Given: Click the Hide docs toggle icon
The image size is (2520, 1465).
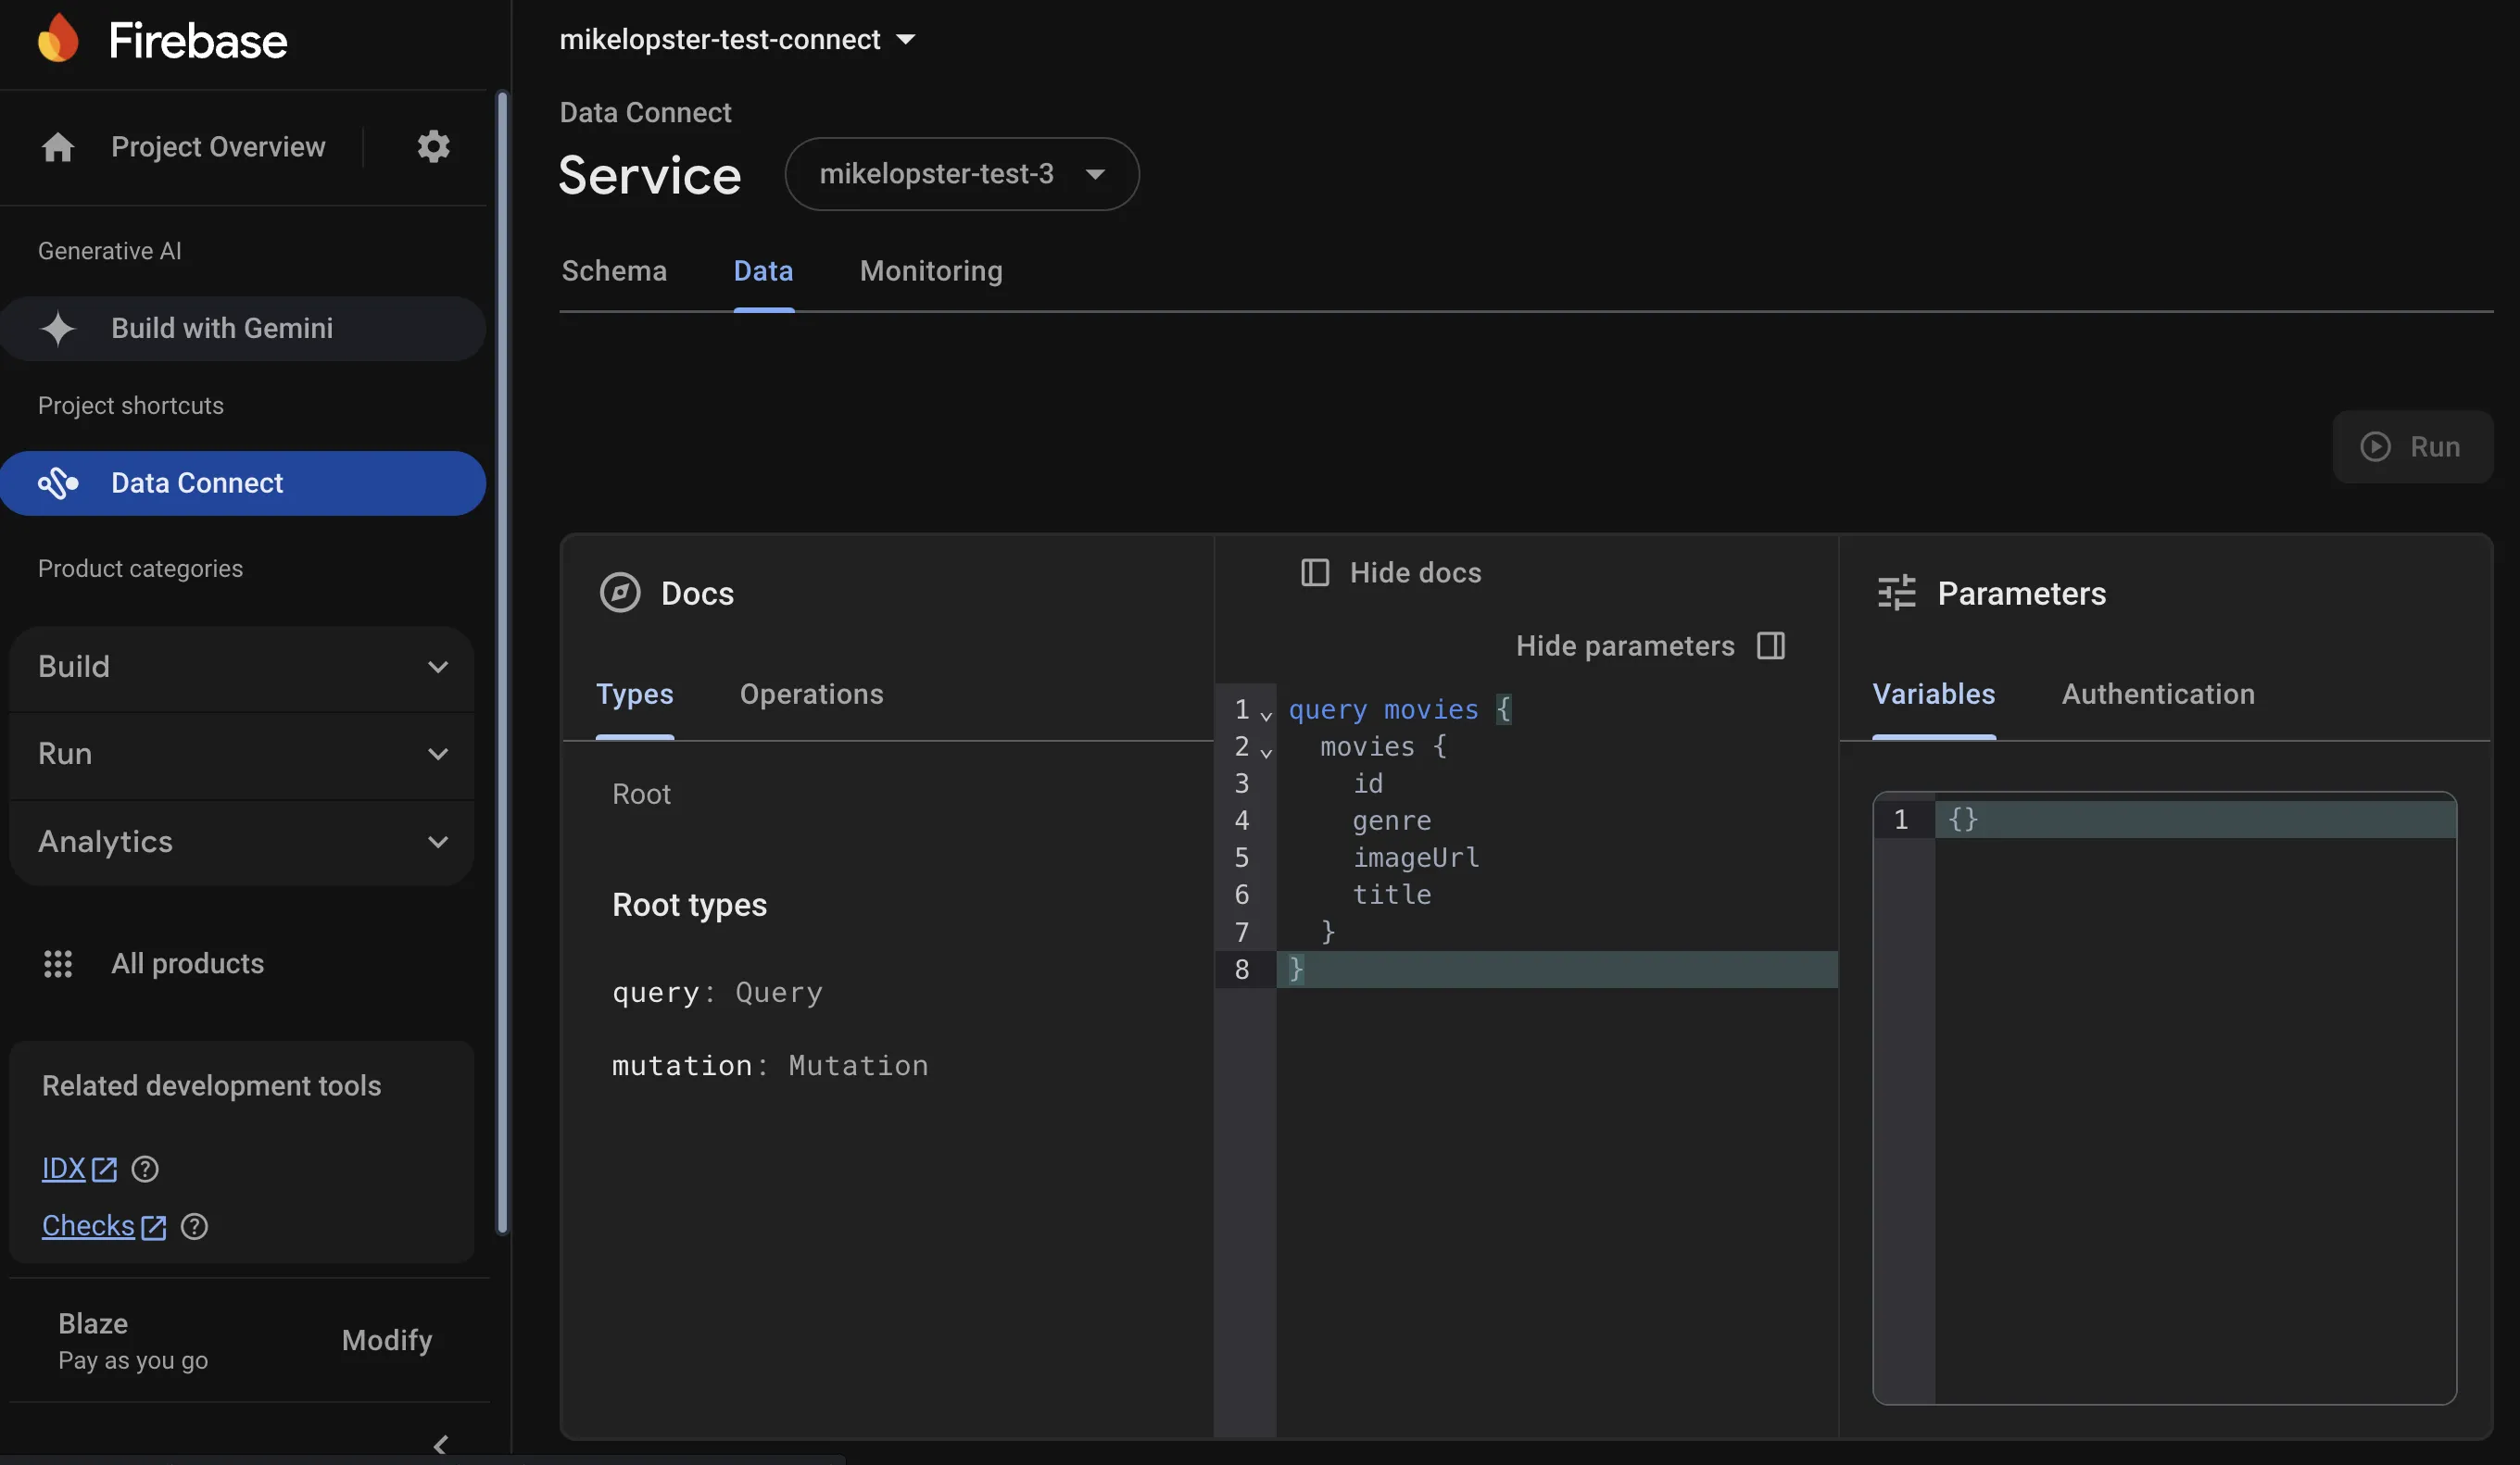Looking at the screenshot, I should coord(1315,572).
